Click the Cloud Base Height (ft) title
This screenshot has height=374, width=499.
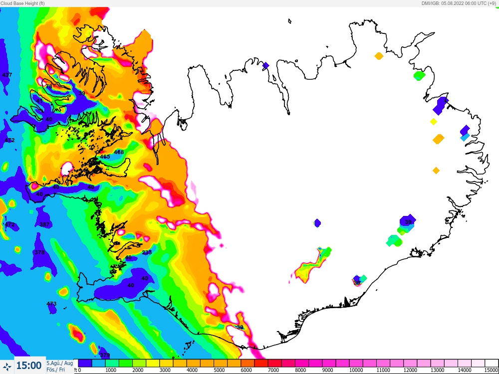pyautogui.click(x=22, y=3)
